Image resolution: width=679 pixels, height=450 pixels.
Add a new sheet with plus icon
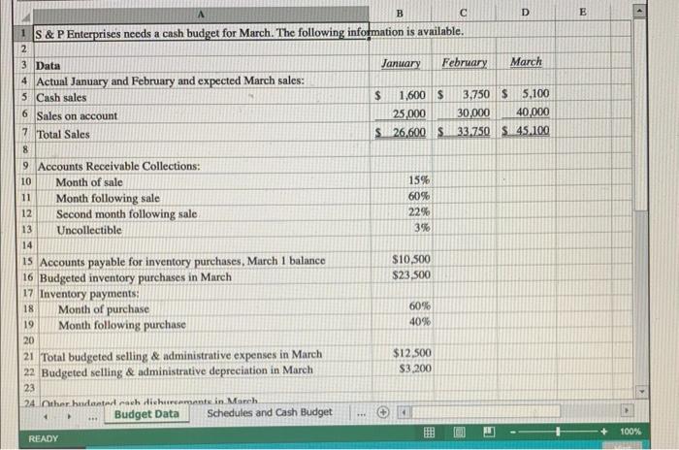click(383, 412)
